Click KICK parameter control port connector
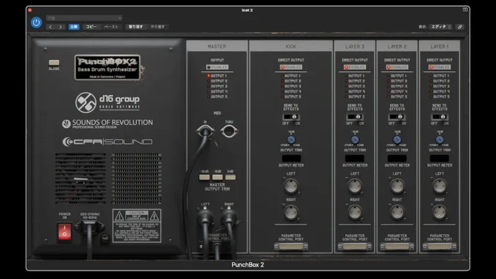 tap(291, 246)
